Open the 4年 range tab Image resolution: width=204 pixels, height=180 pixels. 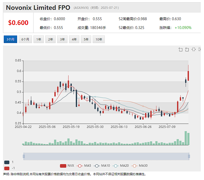(74, 39)
